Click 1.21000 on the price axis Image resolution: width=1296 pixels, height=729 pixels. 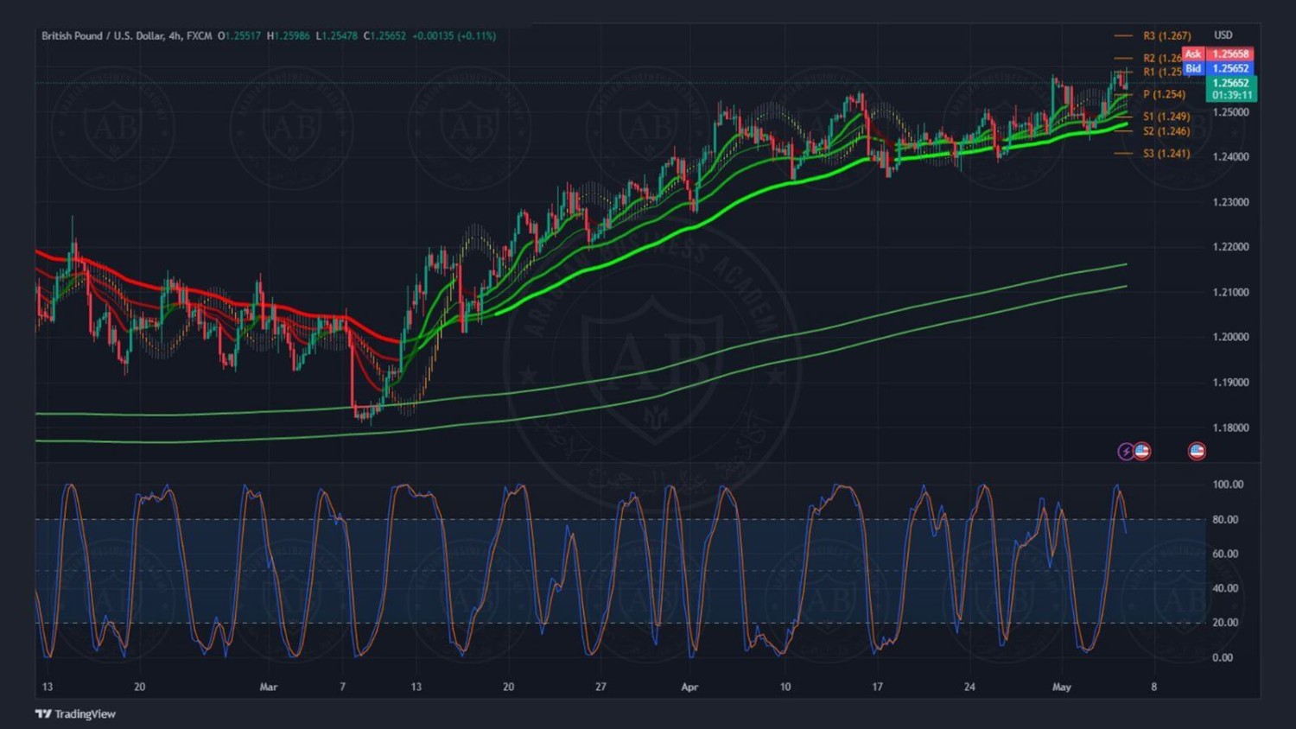click(x=1230, y=292)
